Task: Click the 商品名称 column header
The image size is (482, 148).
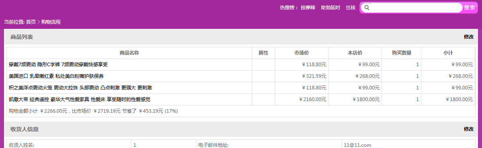Action: coord(129,53)
